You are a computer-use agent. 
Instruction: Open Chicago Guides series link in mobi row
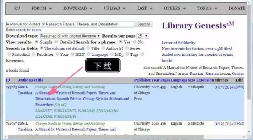tap(70, 124)
